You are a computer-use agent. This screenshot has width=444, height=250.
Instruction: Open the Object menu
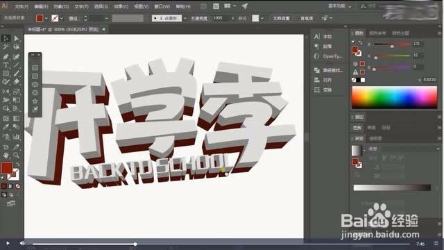coord(61,6)
